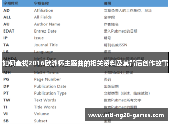Select the 'ALL' field tag cell
Viewport: 171px width, 124px height.
pos(7,17)
